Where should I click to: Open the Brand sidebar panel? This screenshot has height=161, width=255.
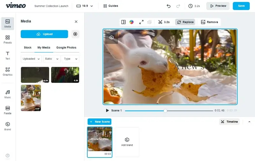7,126
